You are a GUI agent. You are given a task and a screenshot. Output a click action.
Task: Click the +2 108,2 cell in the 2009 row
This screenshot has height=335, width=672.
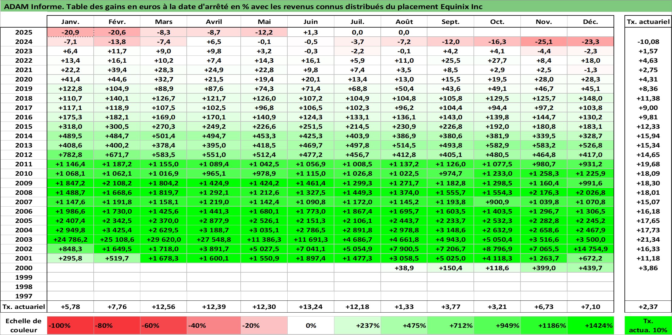click(117, 183)
